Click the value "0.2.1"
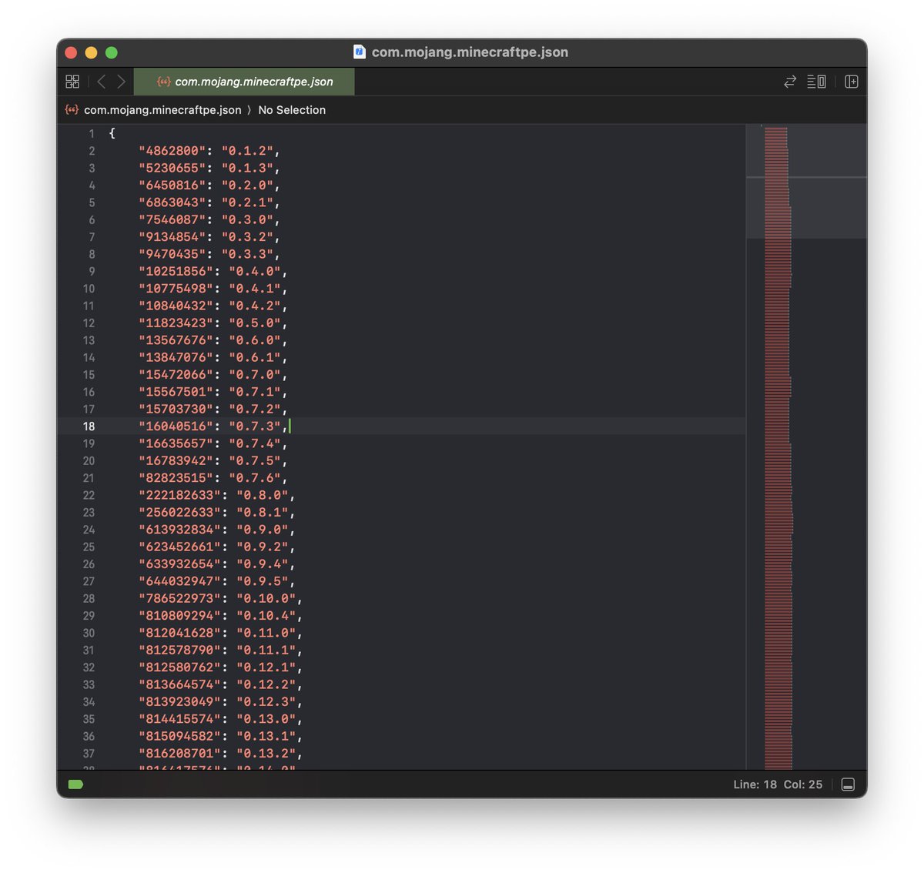 point(247,202)
